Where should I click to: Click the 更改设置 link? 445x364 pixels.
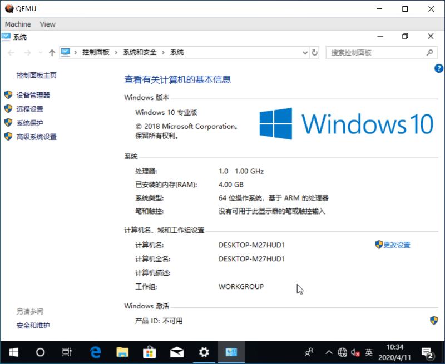(396, 245)
